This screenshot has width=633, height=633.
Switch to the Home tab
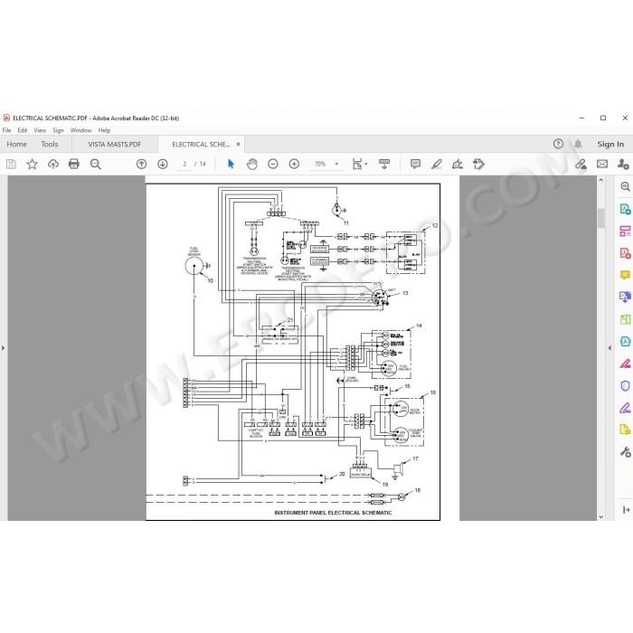[16, 144]
